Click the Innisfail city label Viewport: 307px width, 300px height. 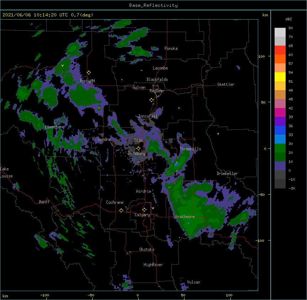coord(148,116)
